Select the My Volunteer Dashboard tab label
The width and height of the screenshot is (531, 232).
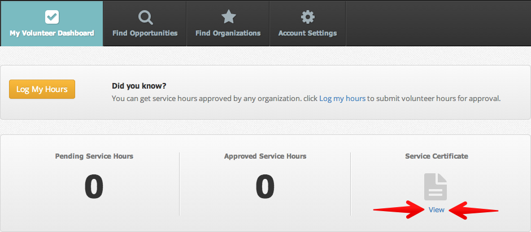tap(52, 33)
